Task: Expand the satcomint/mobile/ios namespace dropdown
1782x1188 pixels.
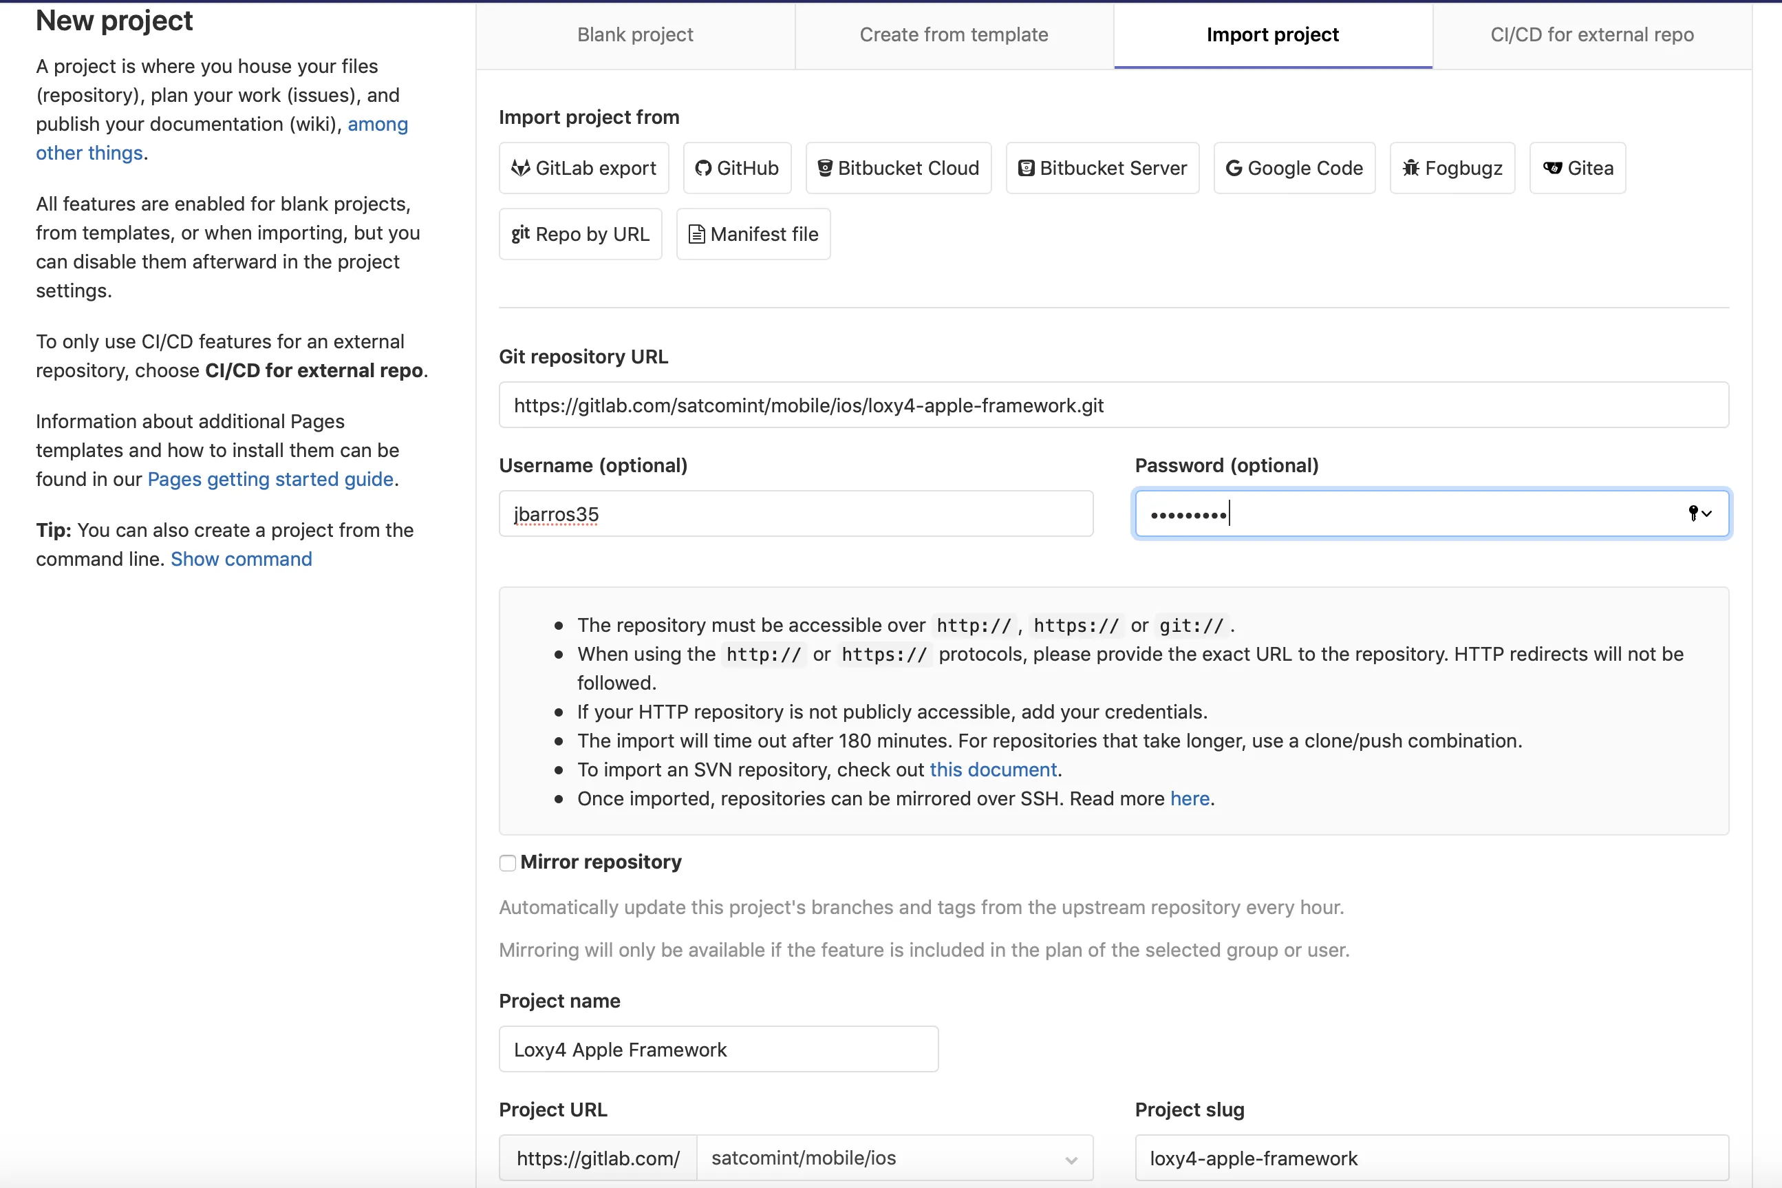Action: click(894, 1158)
